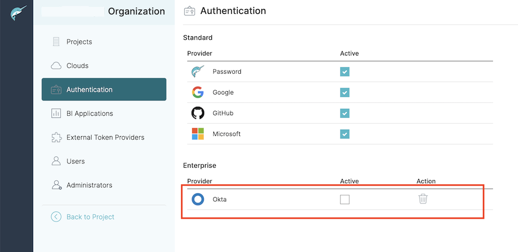
Task: Open the Users section
Action: (x=75, y=161)
